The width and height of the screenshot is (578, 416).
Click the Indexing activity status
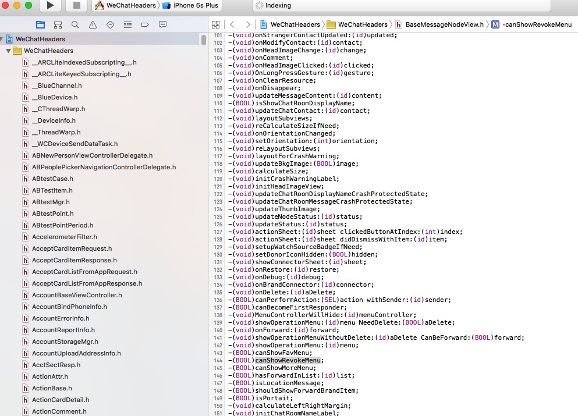click(x=274, y=5)
